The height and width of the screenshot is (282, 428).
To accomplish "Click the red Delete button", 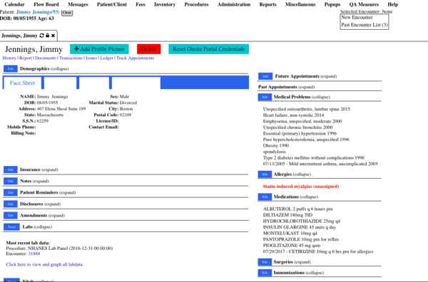I will [x=149, y=49].
